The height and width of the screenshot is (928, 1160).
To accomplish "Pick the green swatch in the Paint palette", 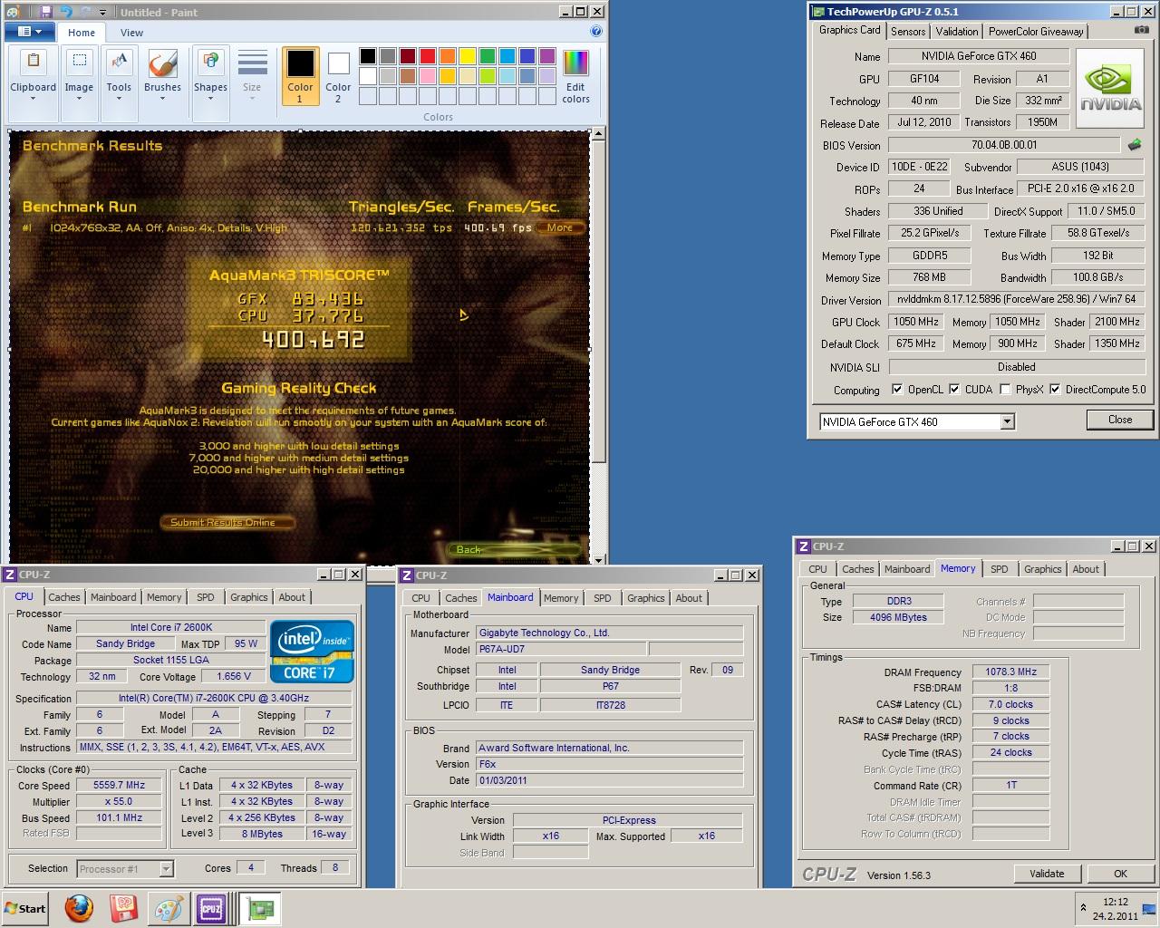I will coord(487,56).
